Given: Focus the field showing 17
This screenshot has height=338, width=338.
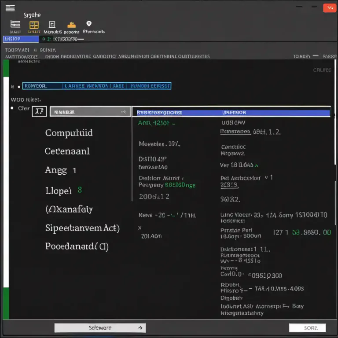Looking at the screenshot, I should pyautogui.click(x=39, y=111).
